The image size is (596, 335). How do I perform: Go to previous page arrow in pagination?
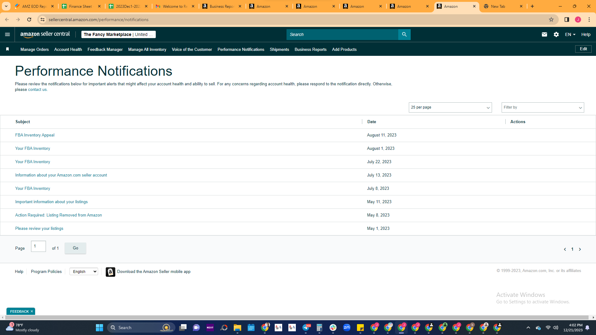(565, 249)
